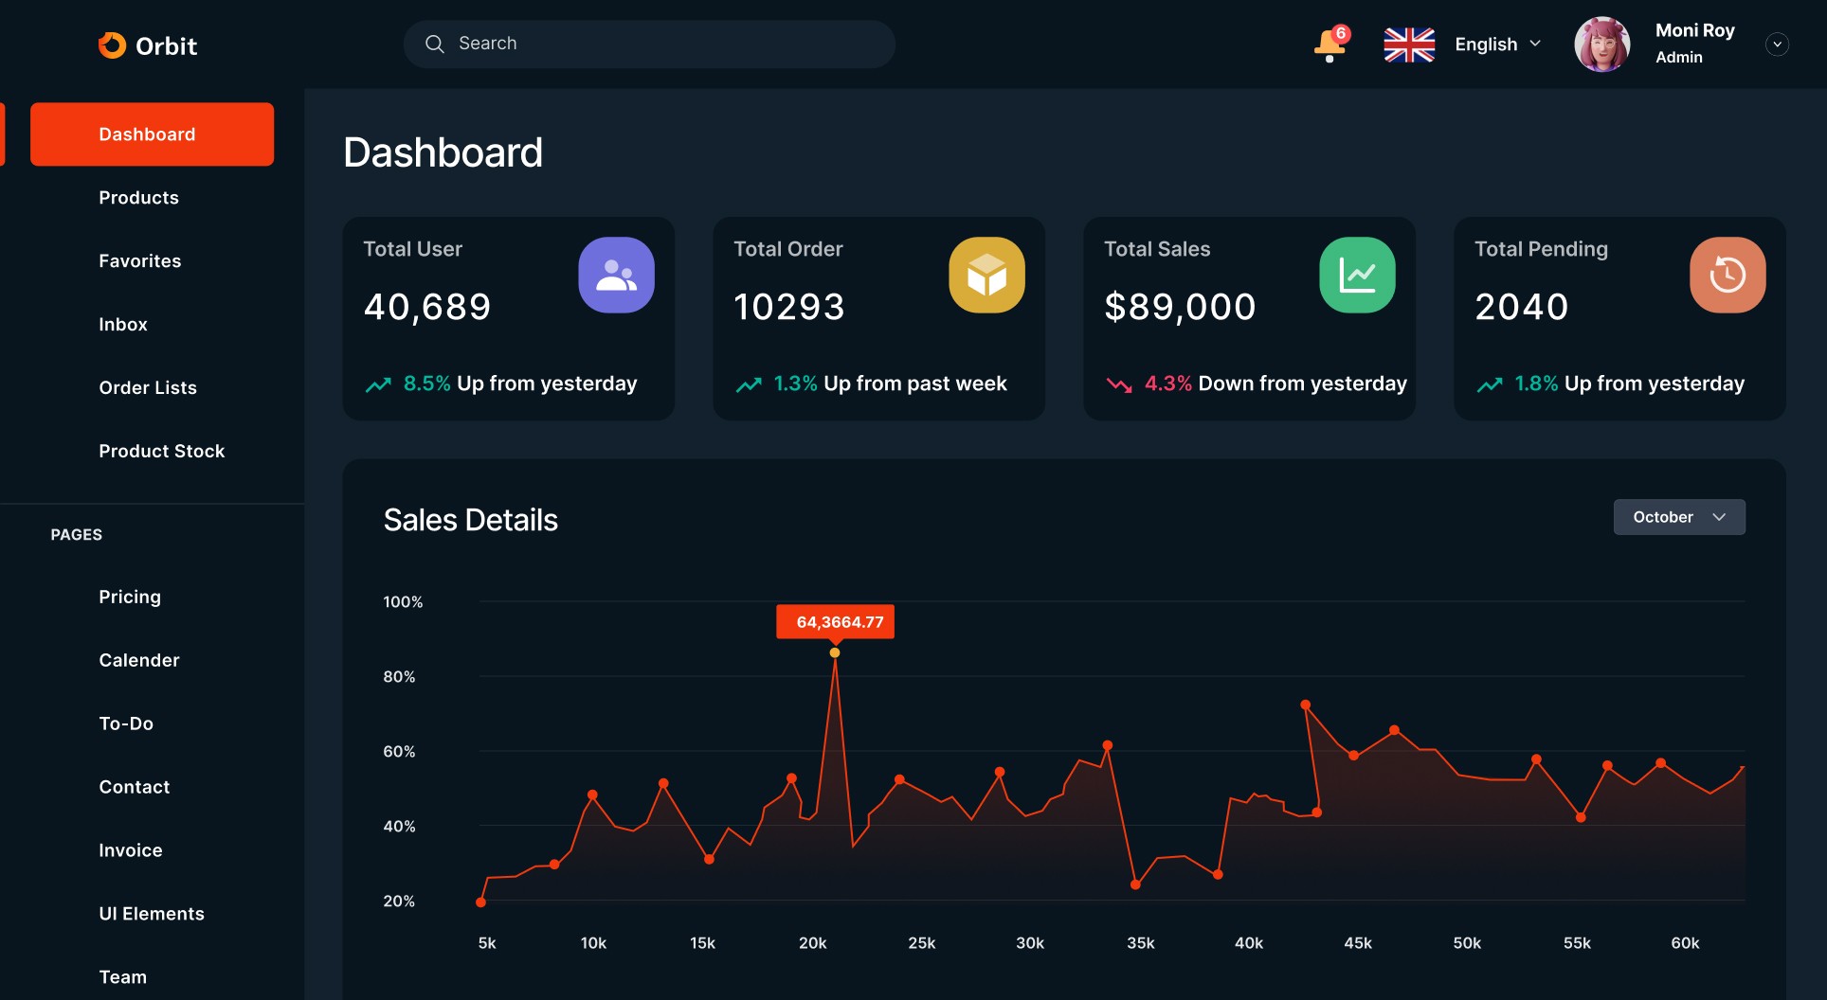The width and height of the screenshot is (1827, 1000).
Task: Click the search magnifier icon
Action: 435,44
